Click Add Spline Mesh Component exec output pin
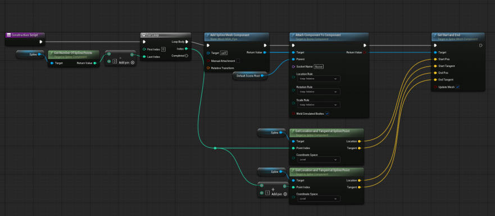The width and height of the screenshot is (495, 216). (x=265, y=45)
